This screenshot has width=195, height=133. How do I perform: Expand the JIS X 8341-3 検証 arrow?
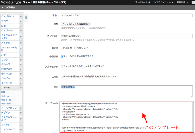tap(21, 49)
